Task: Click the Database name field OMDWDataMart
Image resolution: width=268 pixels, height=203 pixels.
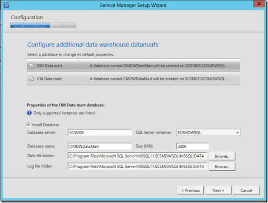Action: [100, 146]
